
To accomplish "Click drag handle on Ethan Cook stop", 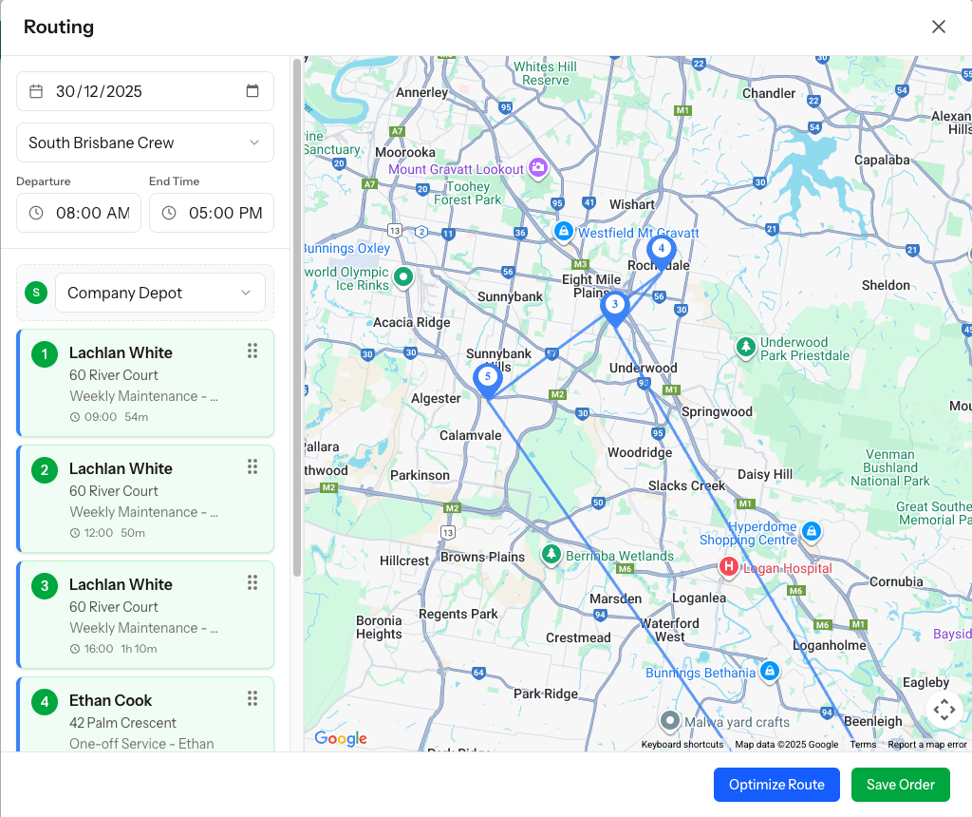I will (252, 698).
